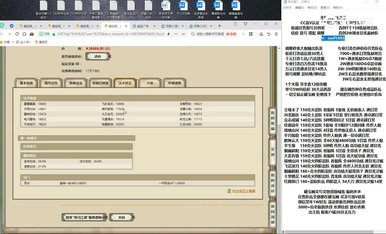Select the 法术修正 tab

coord(125,83)
